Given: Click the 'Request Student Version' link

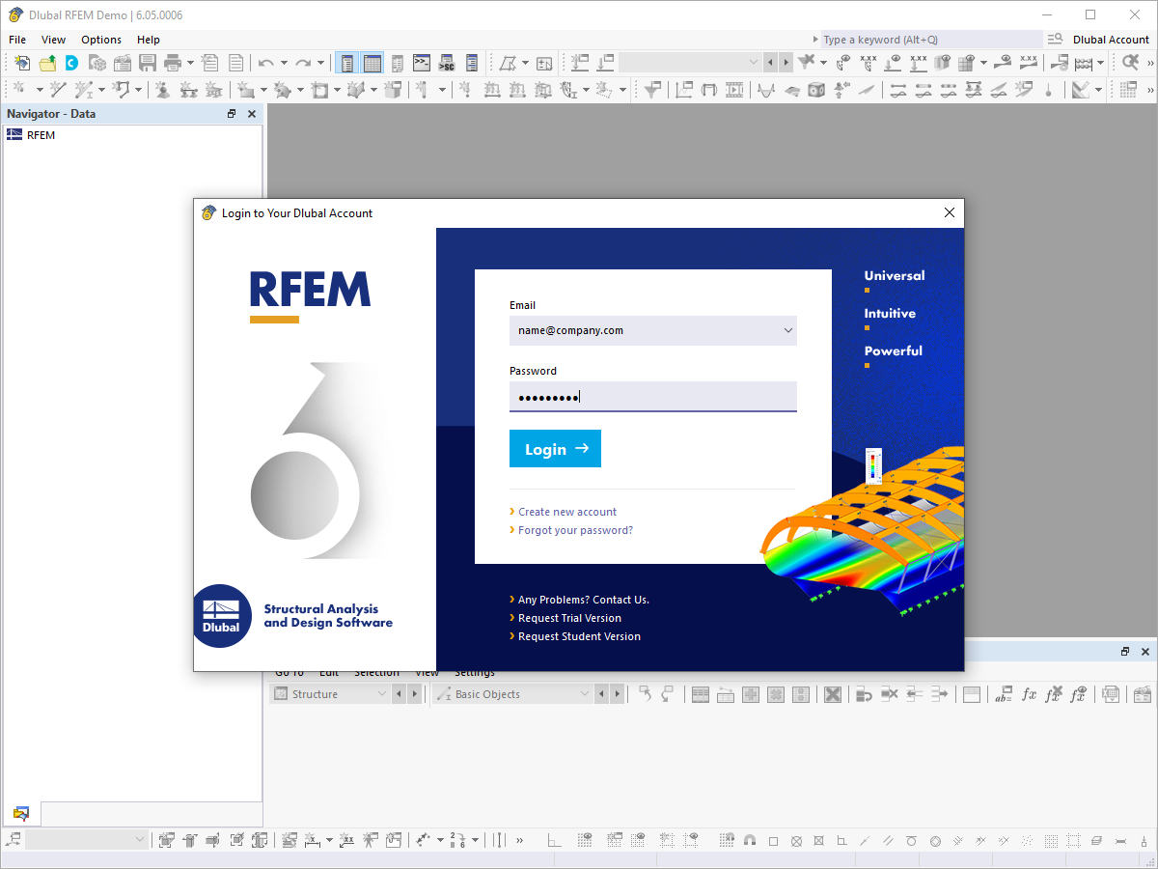Looking at the screenshot, I should click(579, 636).
